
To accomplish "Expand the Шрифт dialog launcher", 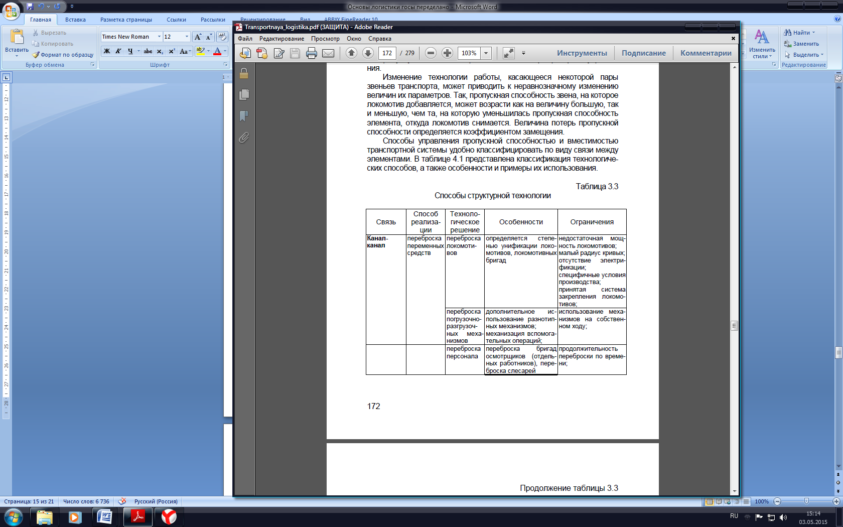I will point(225,65).
